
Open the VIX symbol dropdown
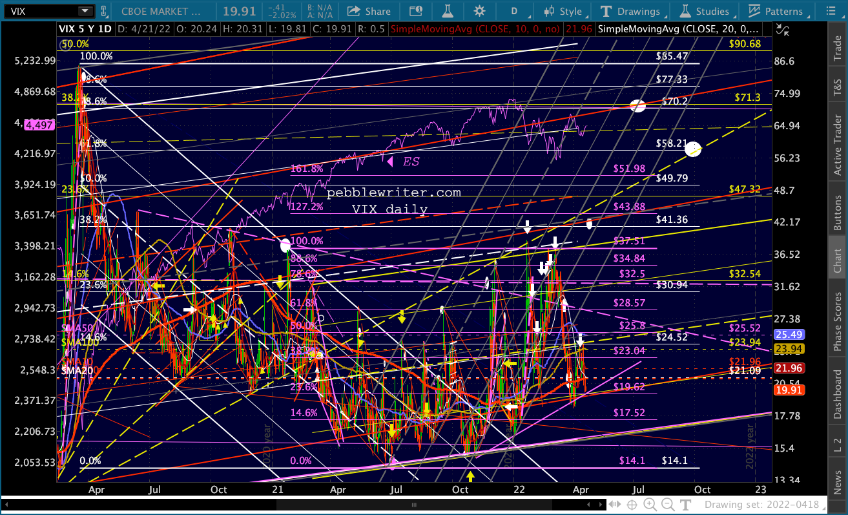[85, 11]
